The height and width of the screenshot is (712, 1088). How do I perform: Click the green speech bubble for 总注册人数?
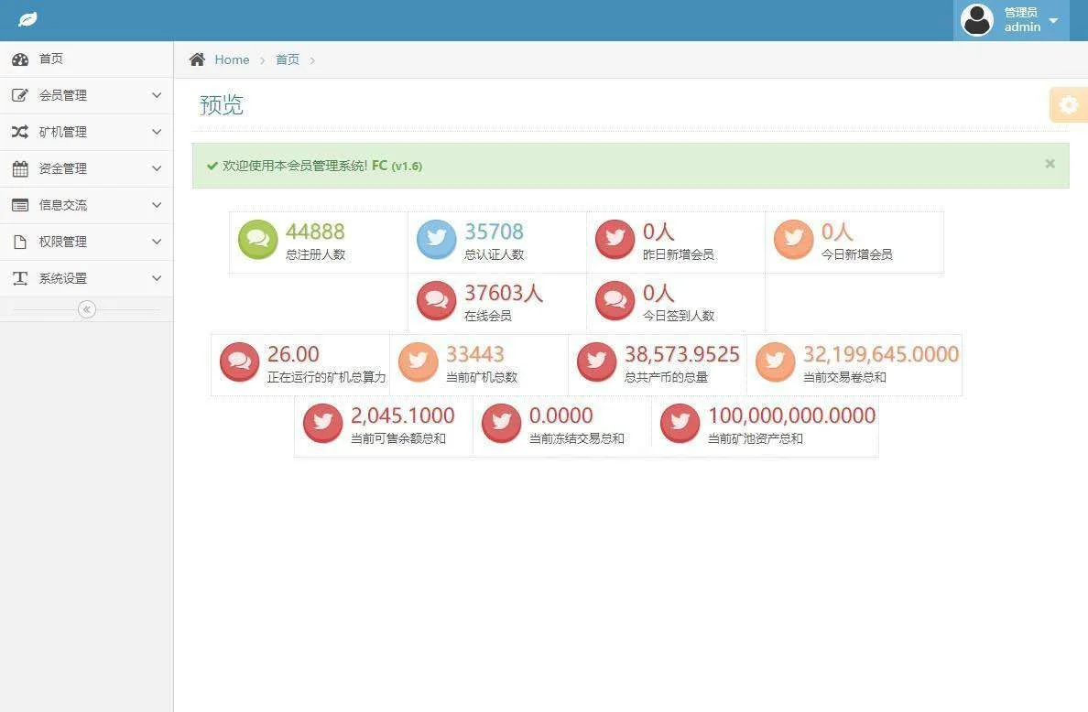click(257, 239)
